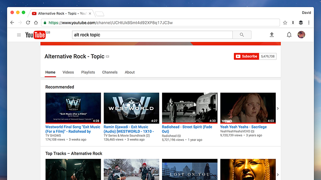
Task: Go to YouTube home via the logo
Action: 35,35
